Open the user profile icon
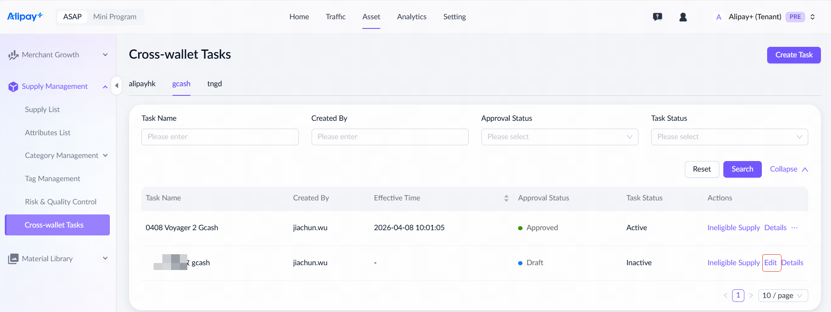This screenshot has height=312, width=831. click(683, 17)
